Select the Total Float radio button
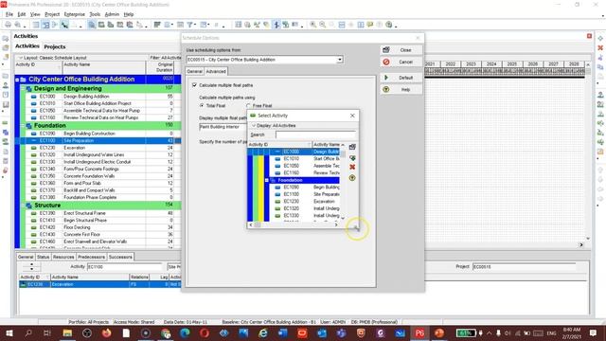 202,105
